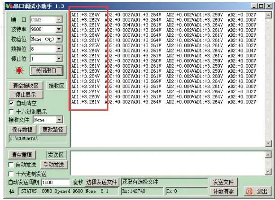The height and width of the screenshot is (200, 275).
Task: Close the 串口调试小助手 window
Action: tap(269, 6)
